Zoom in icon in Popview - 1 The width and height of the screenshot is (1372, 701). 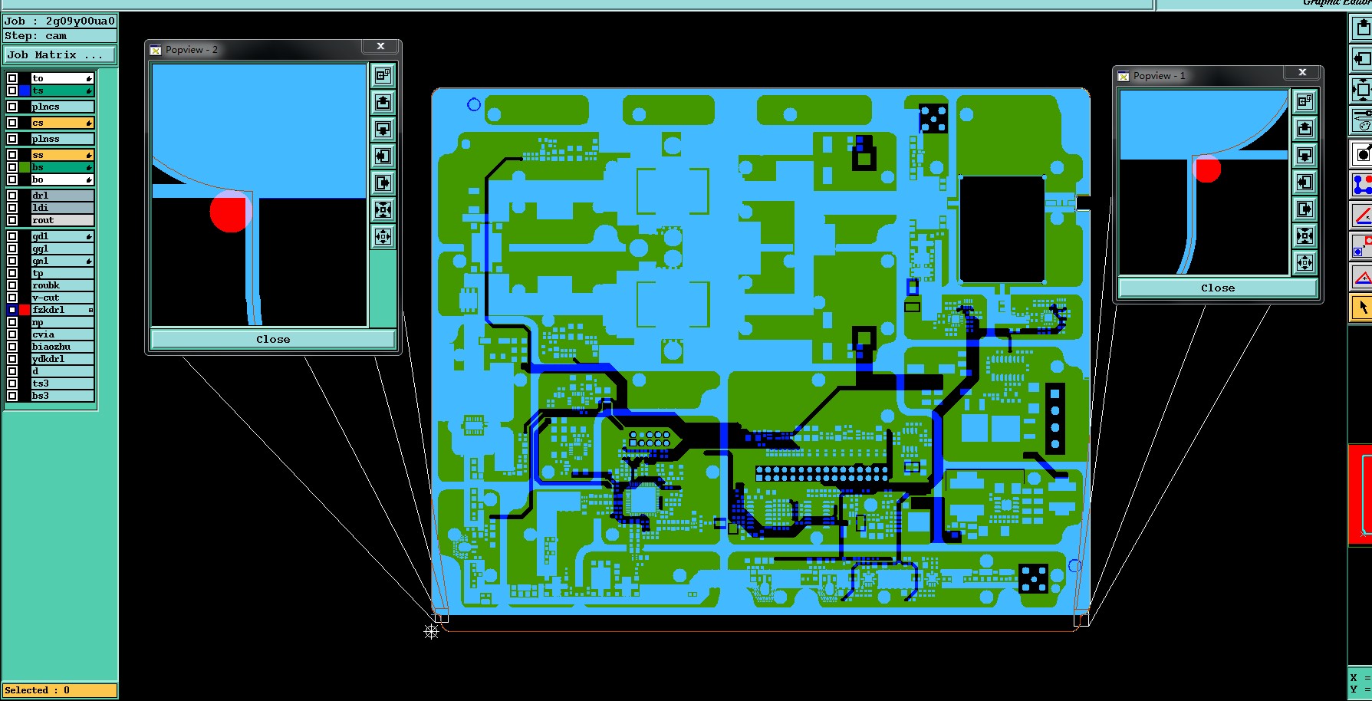tap(1305, 235)
